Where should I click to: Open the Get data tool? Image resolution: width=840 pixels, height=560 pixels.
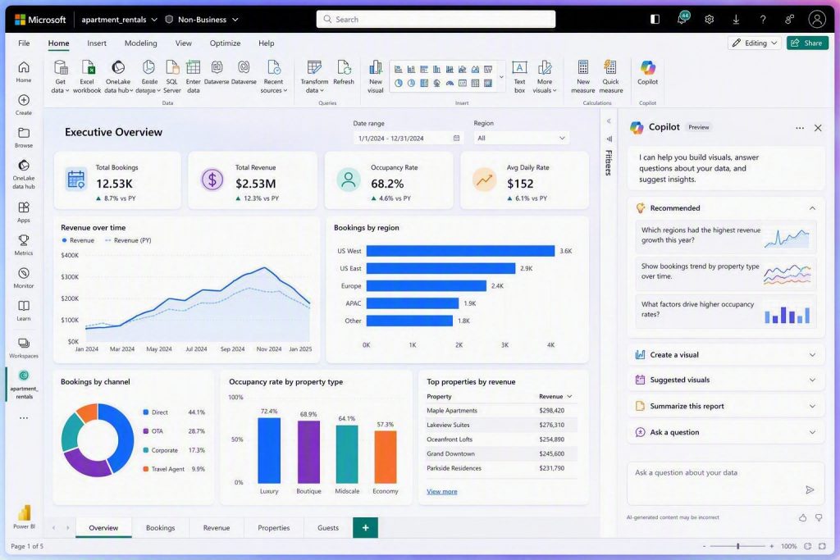pos(60,76)
